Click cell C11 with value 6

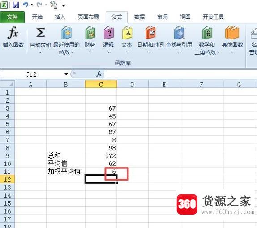(101, 172)
